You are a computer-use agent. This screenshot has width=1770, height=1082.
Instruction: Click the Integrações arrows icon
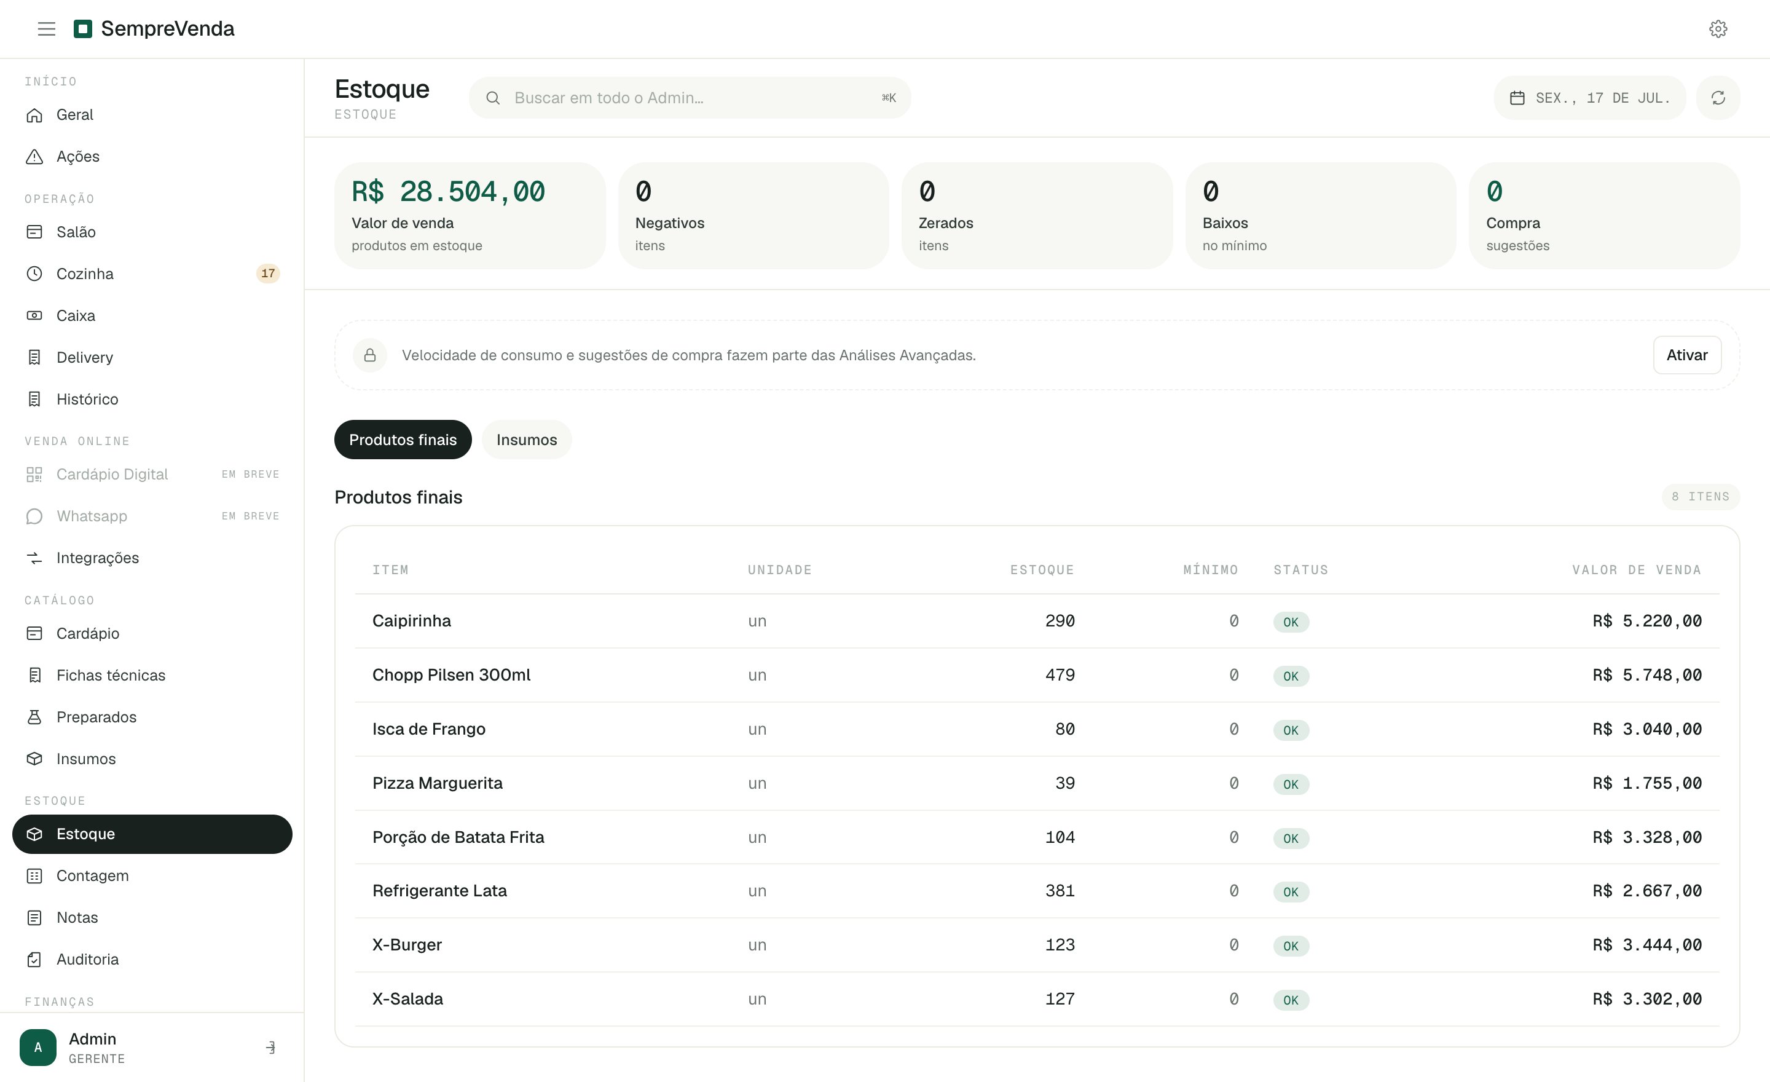click(34, 558)
